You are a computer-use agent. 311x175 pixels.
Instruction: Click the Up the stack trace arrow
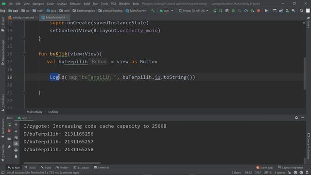tap(16, 125)
